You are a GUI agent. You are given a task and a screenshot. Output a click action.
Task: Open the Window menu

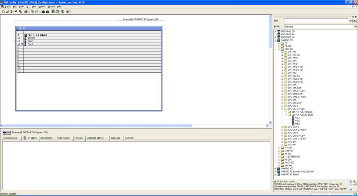coord(51,7)
